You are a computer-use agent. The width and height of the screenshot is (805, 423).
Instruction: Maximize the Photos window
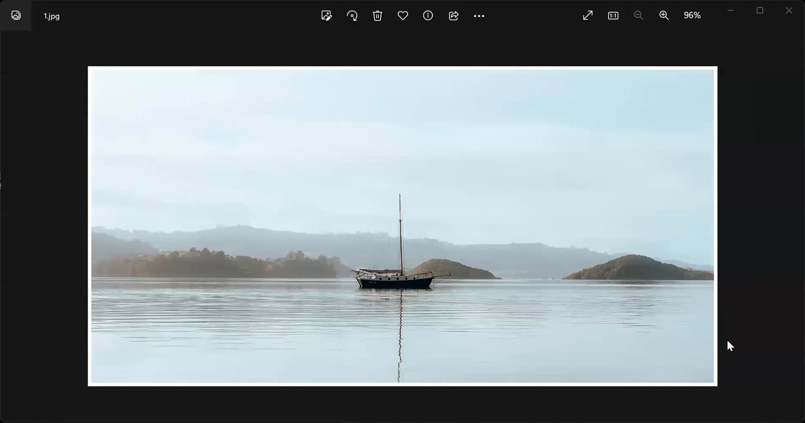pyautogui.click(x=760, y=11)
